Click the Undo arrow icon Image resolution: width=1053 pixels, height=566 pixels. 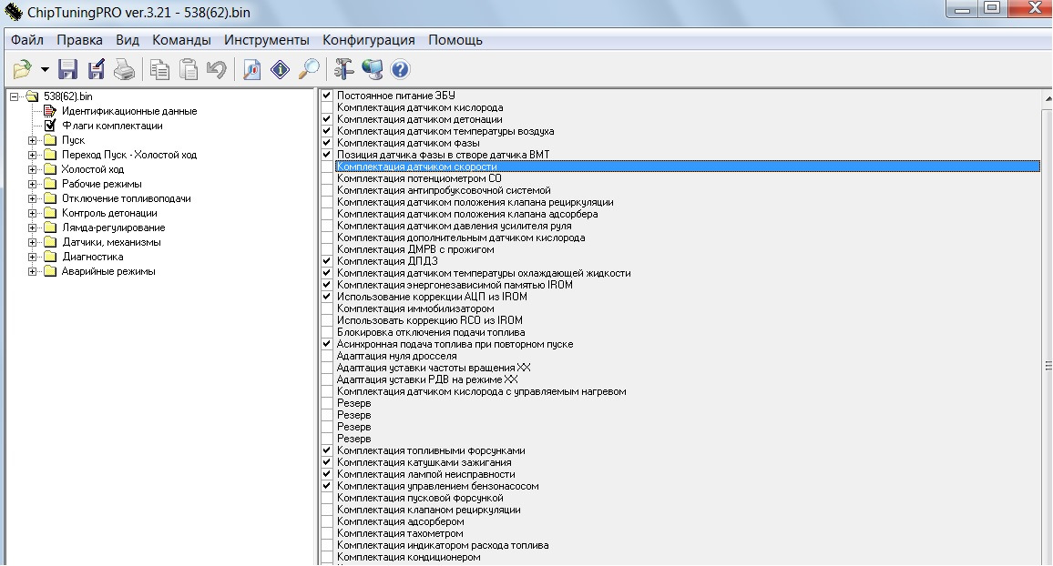[x=216, y=69]
